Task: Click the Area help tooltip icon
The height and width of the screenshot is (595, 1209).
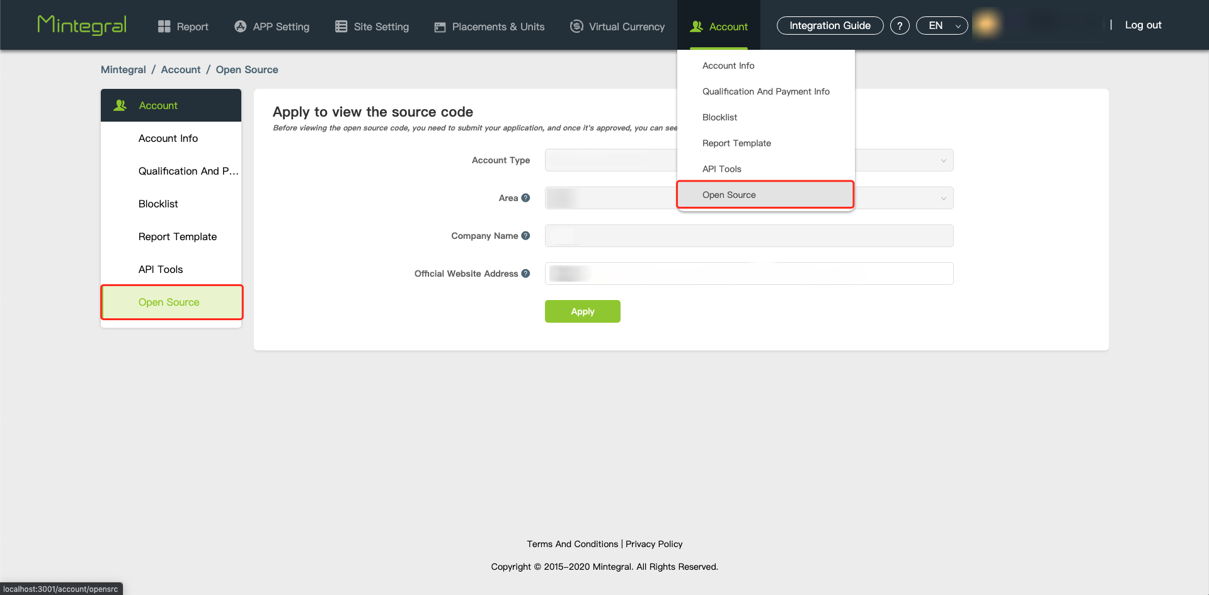Action: pyautogui.click(x=525, y=198)
